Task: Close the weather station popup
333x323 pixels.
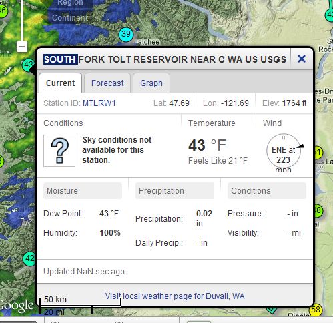Action: [302, 59]
